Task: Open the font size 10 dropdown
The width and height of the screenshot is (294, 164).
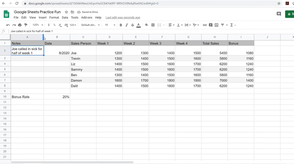Action: click(110, 25)
